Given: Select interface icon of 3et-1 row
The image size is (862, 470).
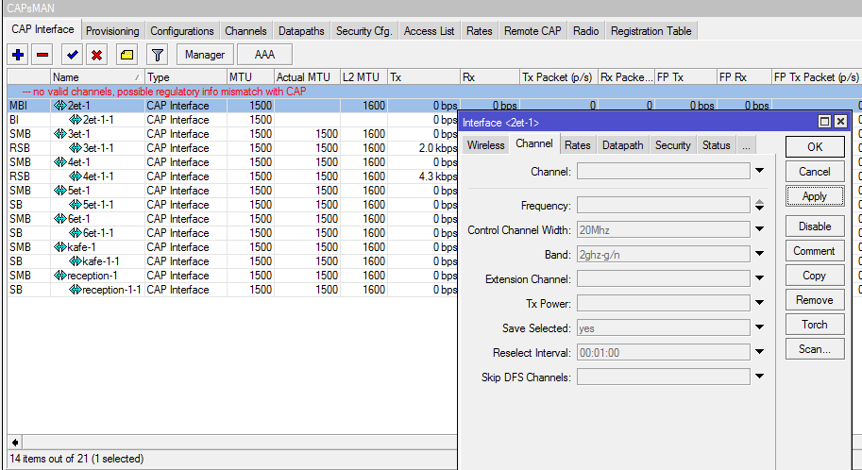Looking at the screenshot, I should (x=59, y=134).
